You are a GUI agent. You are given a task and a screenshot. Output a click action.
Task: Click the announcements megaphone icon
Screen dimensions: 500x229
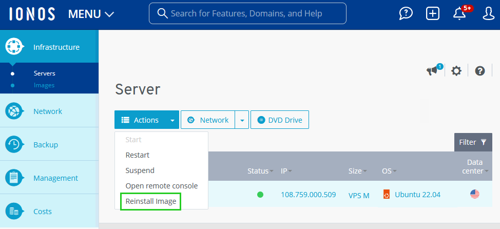(433, 71)
